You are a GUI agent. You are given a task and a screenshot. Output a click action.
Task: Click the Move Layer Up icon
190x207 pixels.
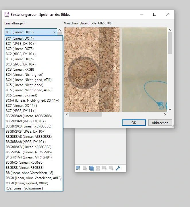pos(104,168)
